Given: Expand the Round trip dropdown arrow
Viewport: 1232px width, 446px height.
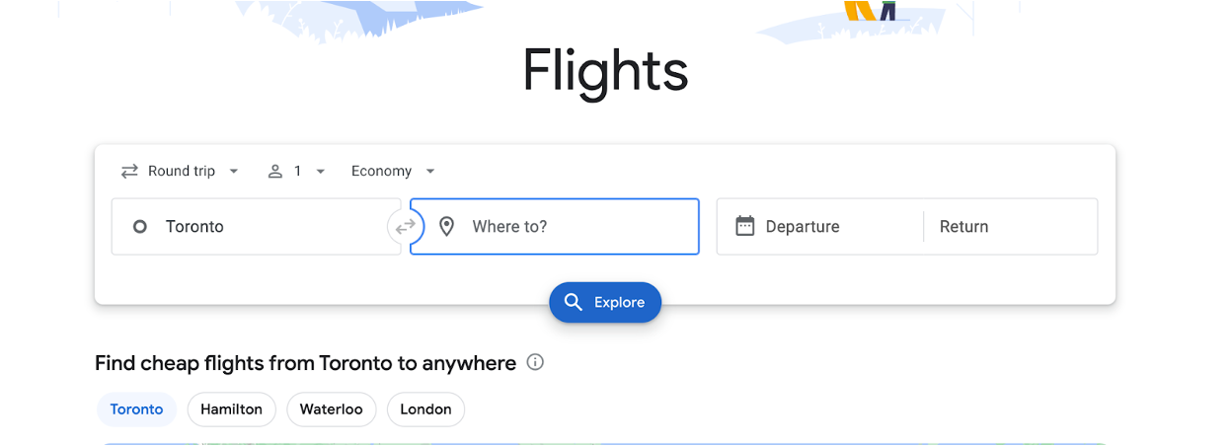Looking at the screenshot, I should (x=234, y=172).
